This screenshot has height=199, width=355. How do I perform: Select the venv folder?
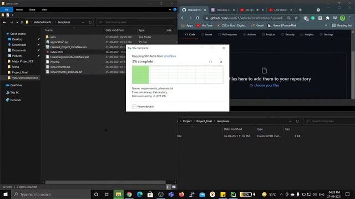53,37
